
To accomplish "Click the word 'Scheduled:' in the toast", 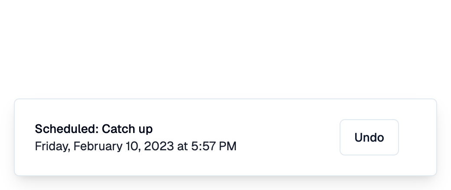I will 67,129.
